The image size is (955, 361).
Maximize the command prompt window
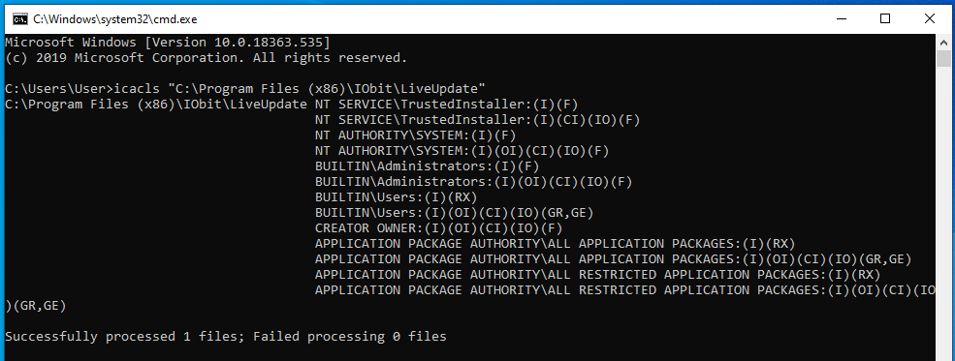[x=885, y=18]
